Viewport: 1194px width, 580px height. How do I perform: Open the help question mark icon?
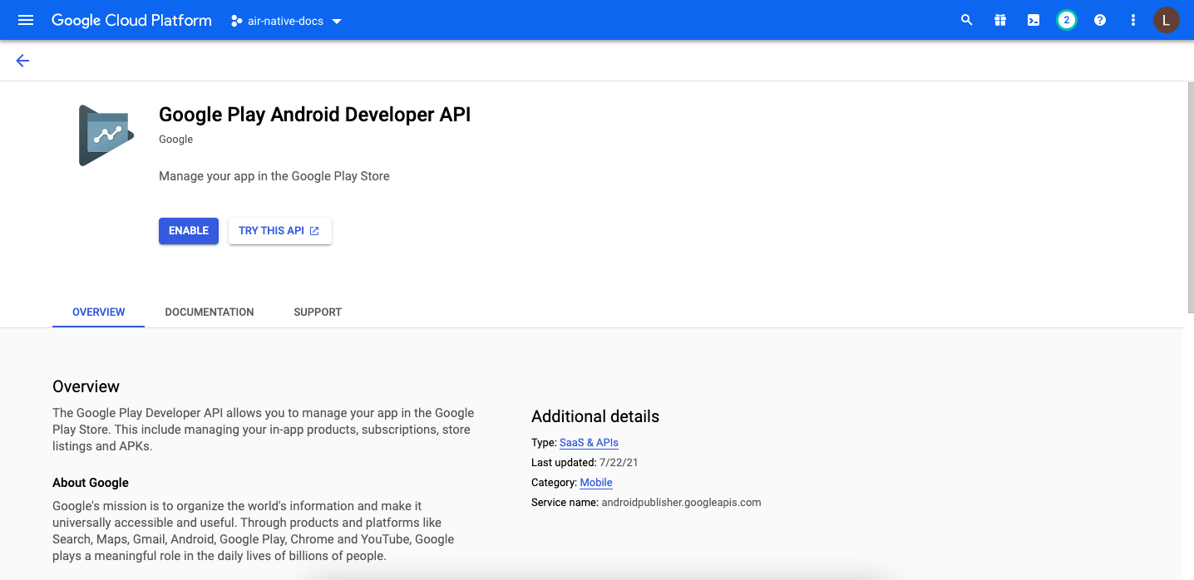[x=1100, y=20]
